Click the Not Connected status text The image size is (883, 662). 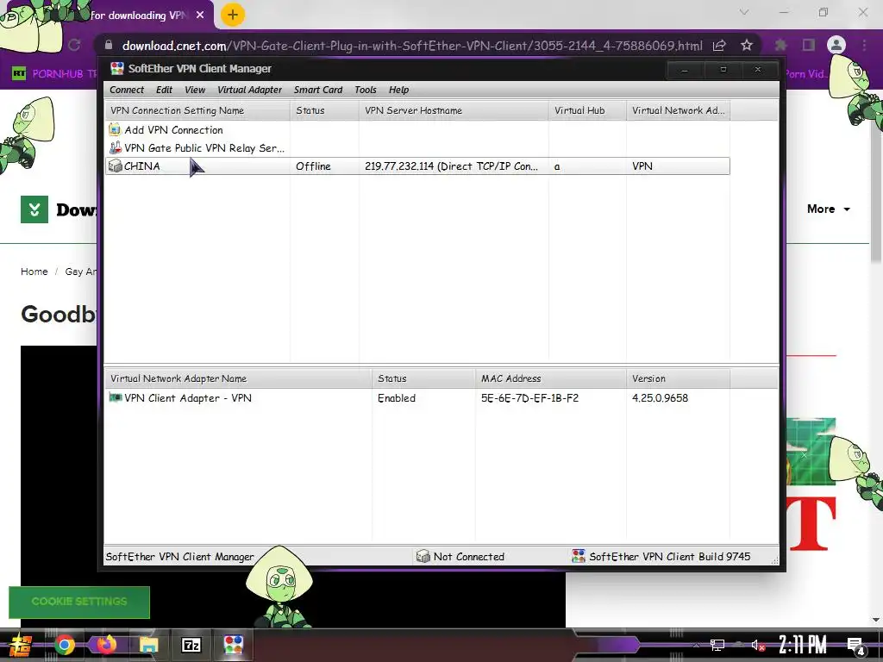(x=468, y=557)
